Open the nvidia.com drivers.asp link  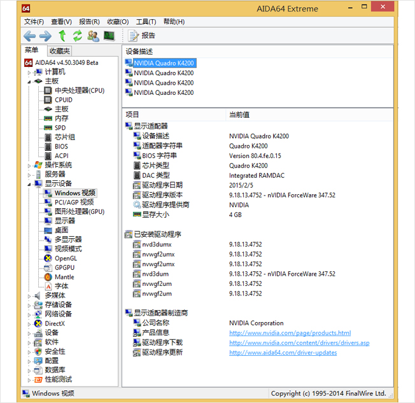coord(299,343)
